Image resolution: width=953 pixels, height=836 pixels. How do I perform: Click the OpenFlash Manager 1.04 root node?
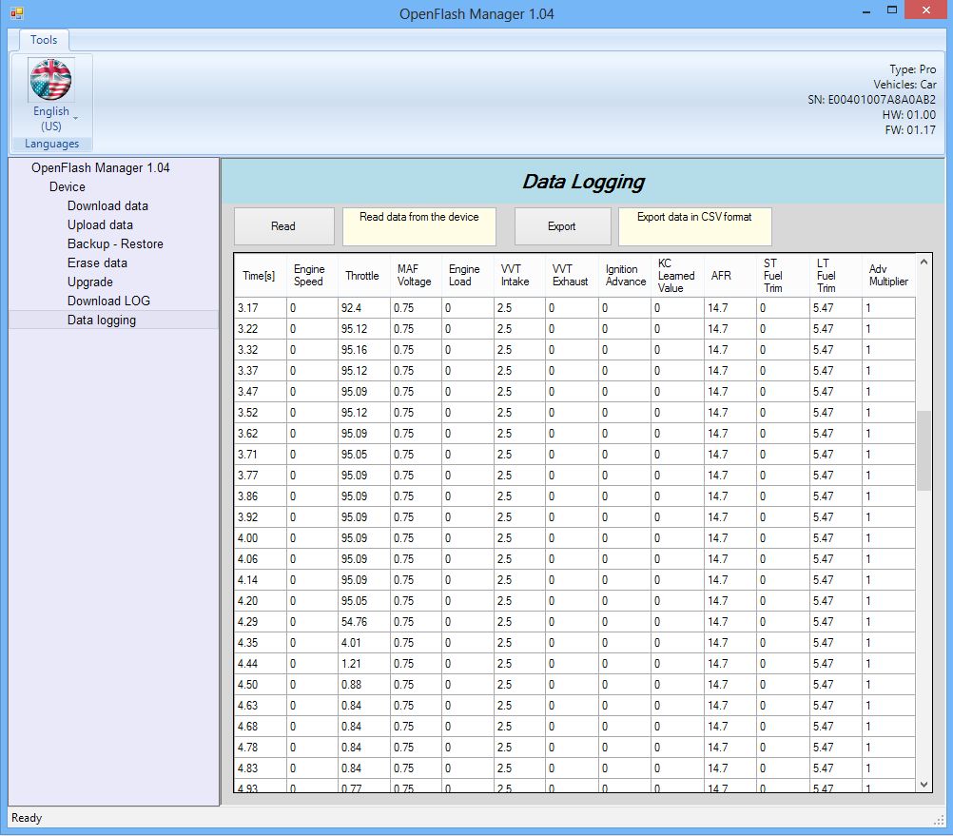(100, 167)
